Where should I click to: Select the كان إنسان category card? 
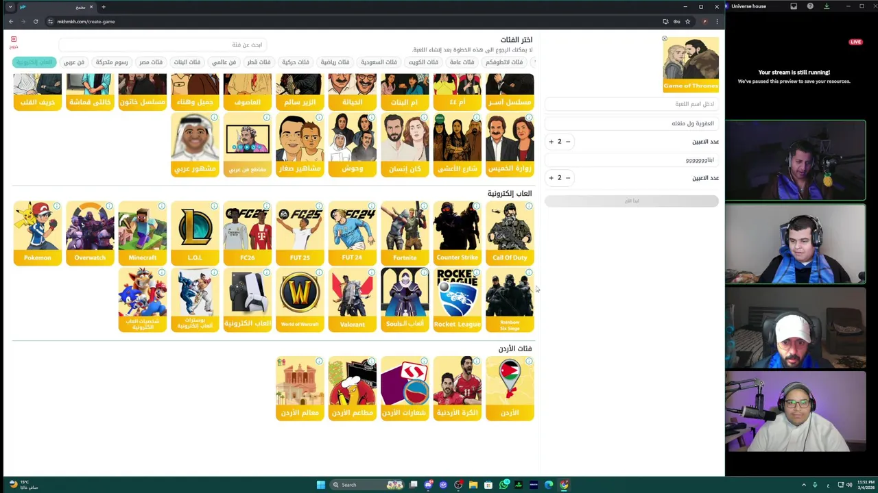click(405, 144)
